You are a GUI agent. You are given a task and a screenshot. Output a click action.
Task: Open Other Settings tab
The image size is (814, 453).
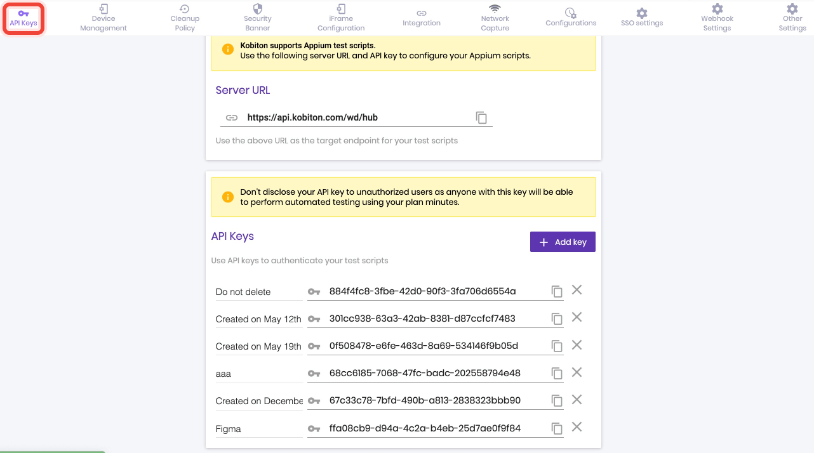pos(792,18)
